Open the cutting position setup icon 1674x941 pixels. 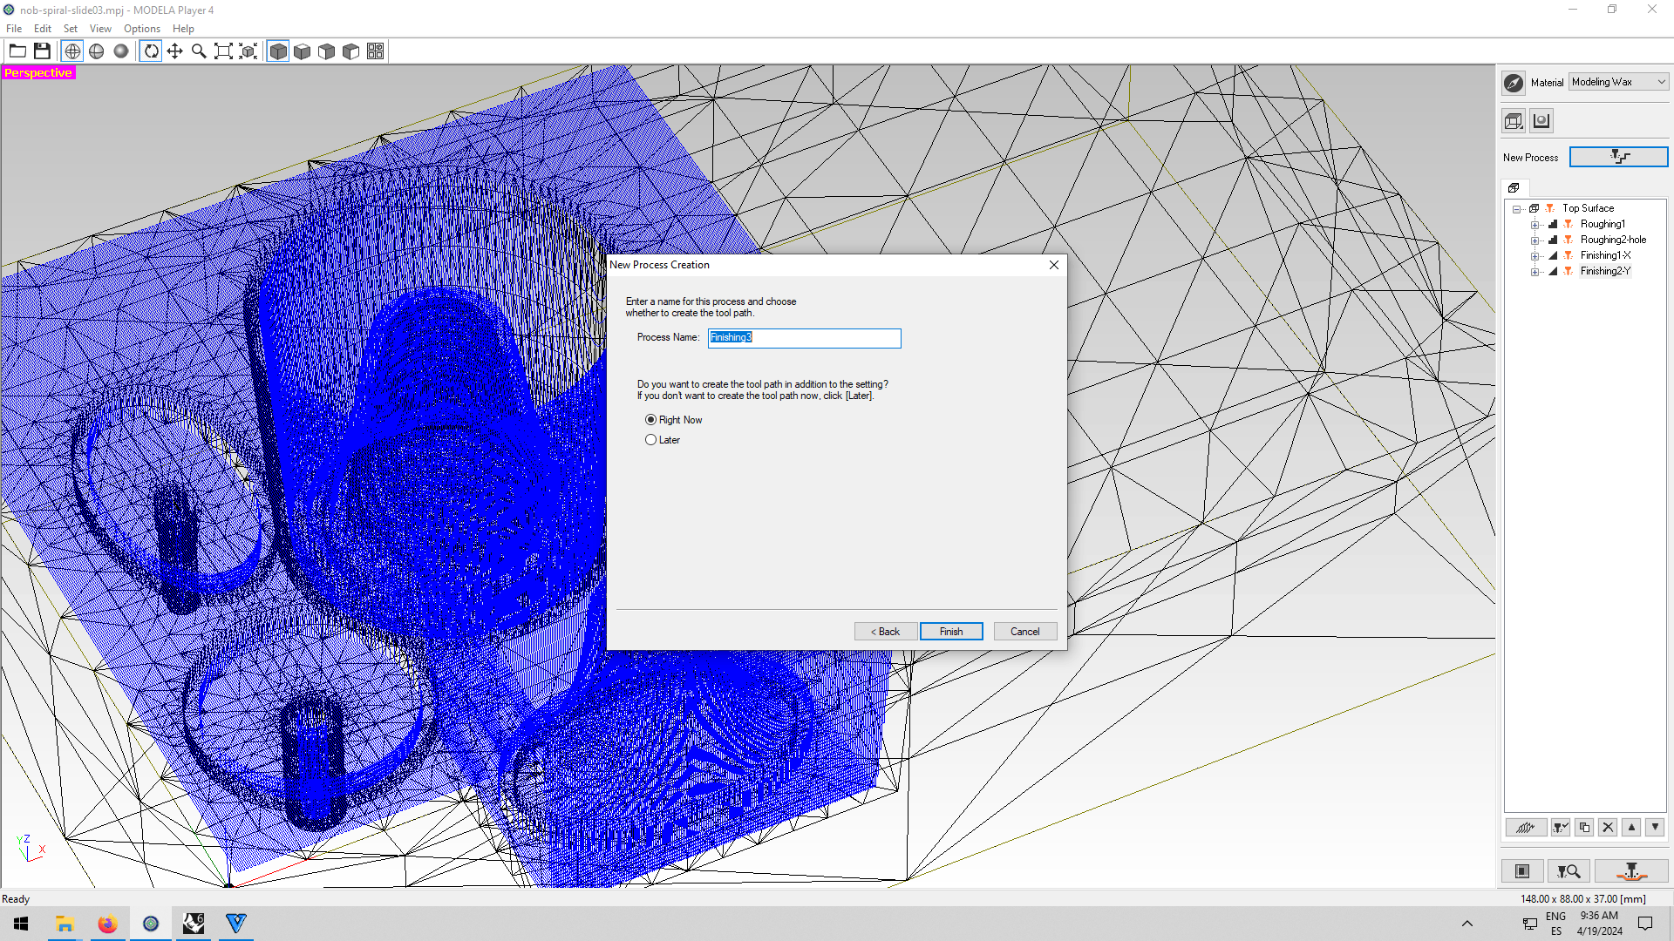[x=1522, y=871]
